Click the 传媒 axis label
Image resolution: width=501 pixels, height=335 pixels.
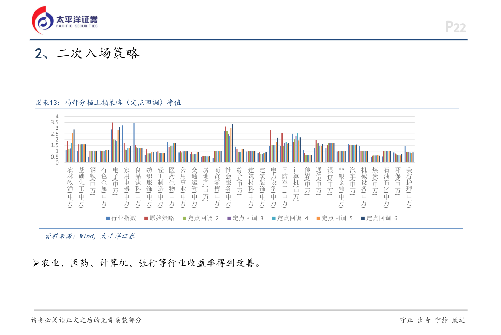[308, 181]
